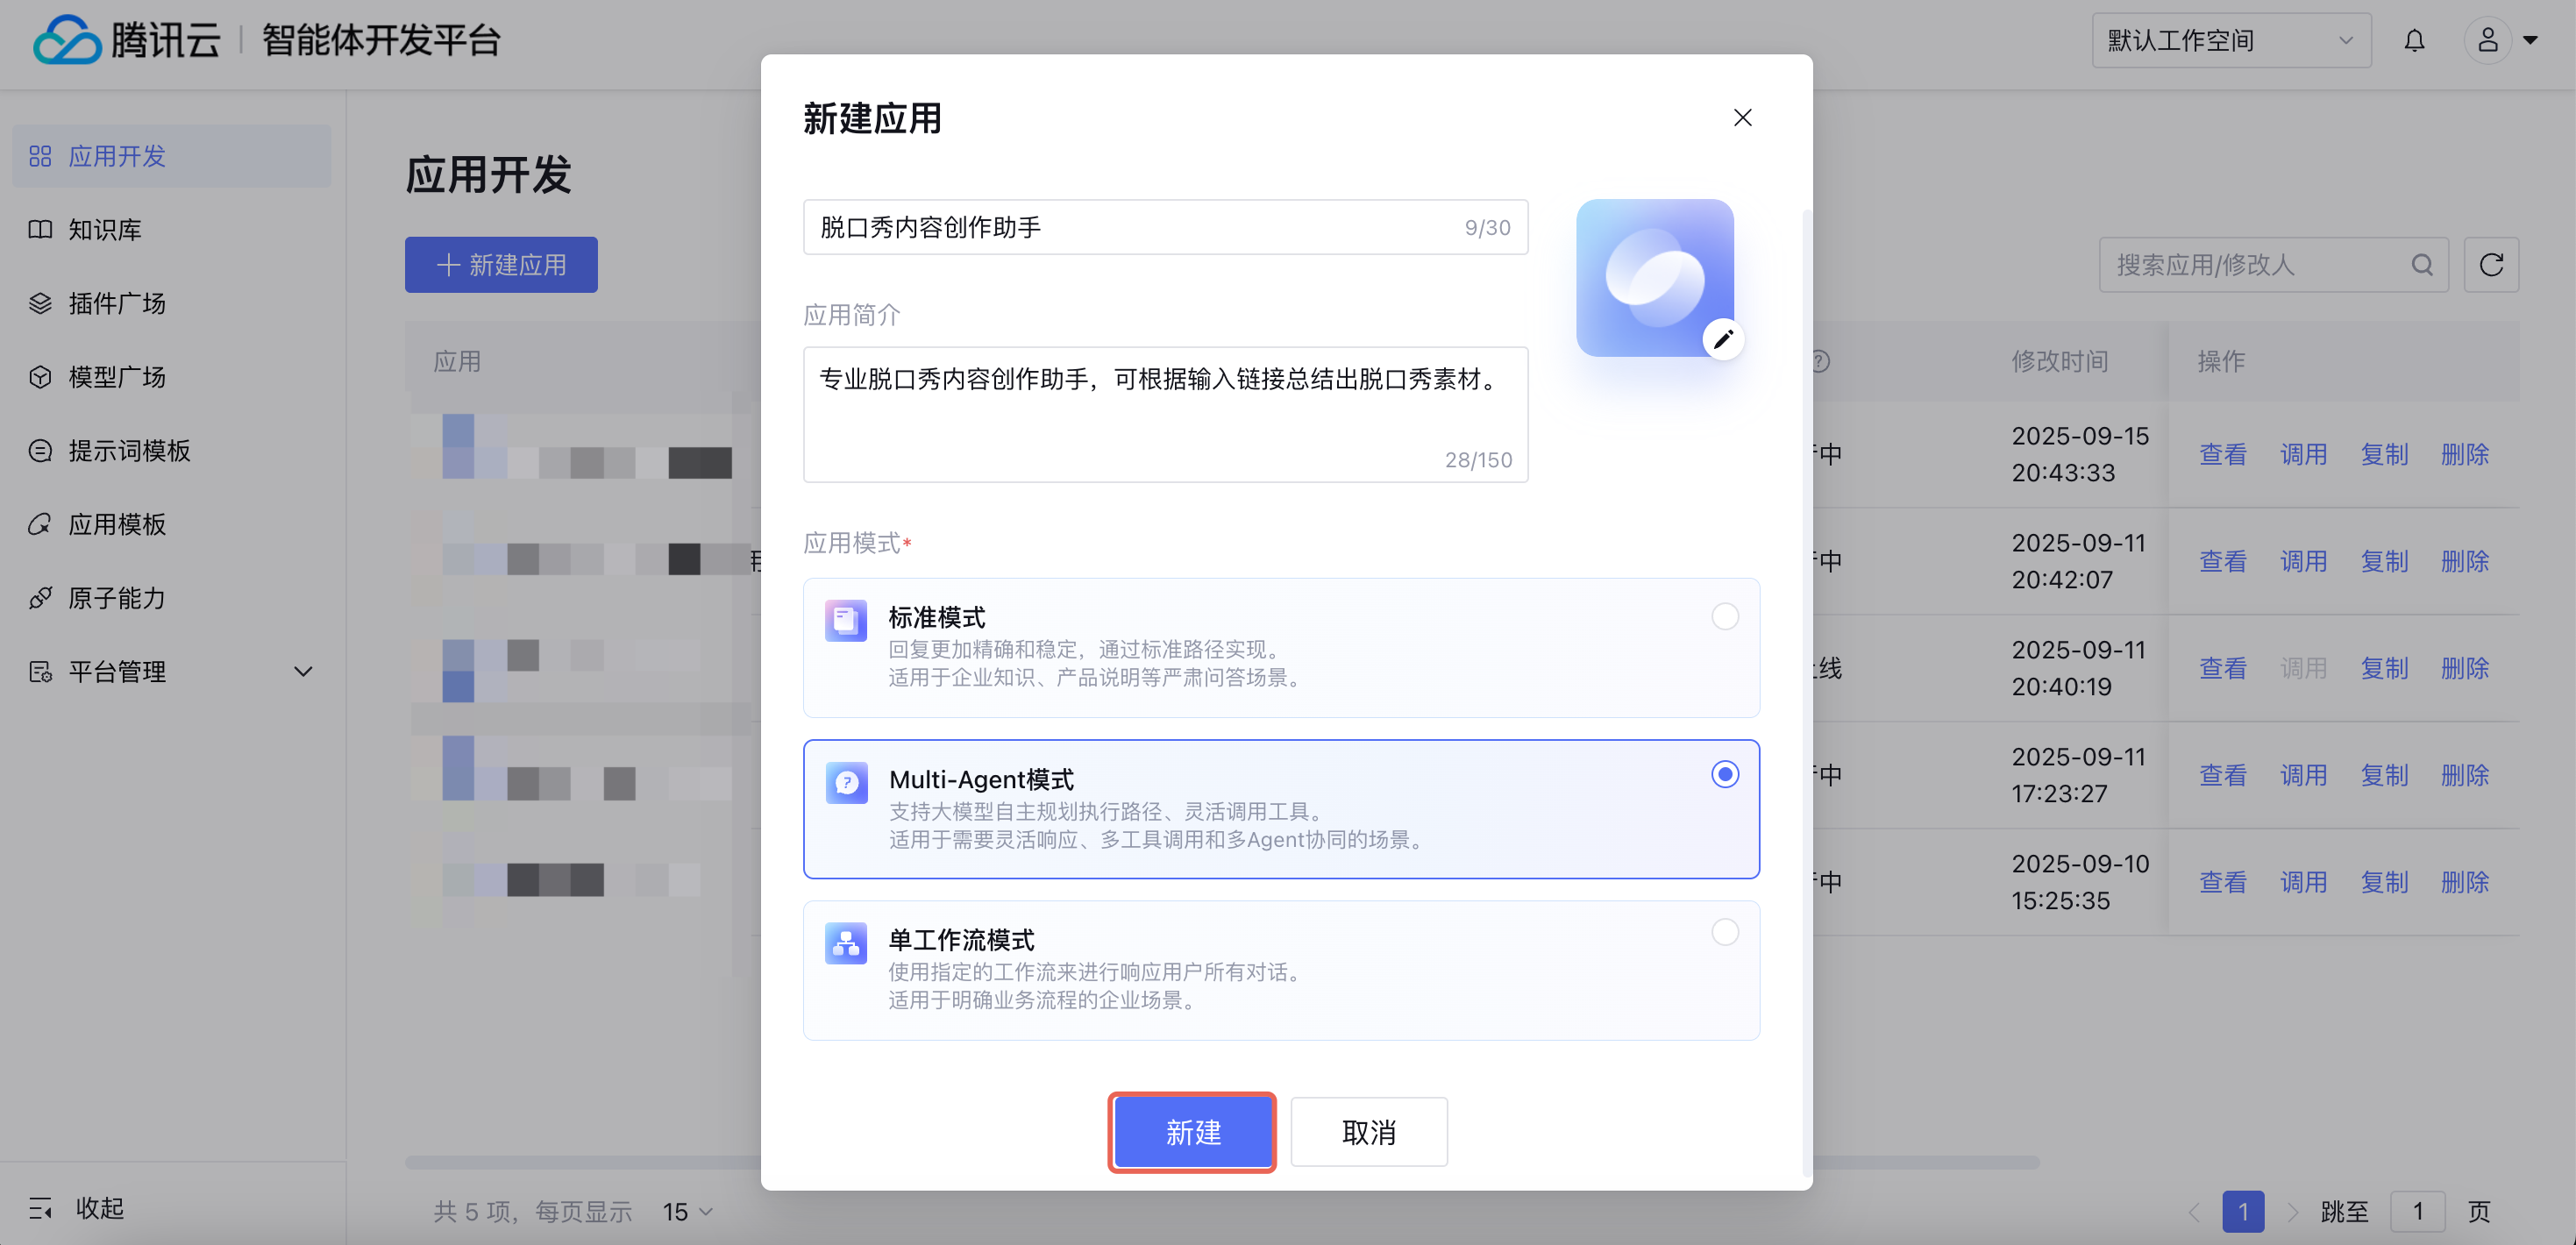Select the Multi-Agent模式 radio button
The width and height of the screenshot is (2576, 1245).
(x=1724, y=775)
